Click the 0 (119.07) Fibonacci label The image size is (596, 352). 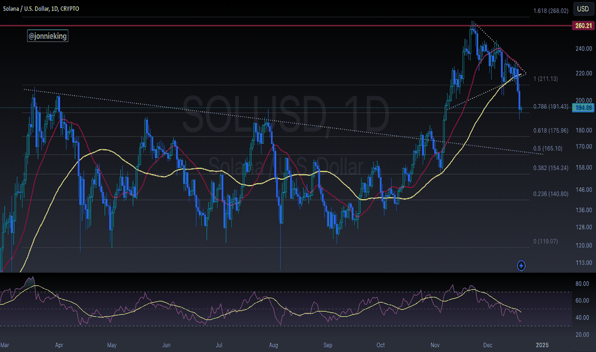(545, 241)
